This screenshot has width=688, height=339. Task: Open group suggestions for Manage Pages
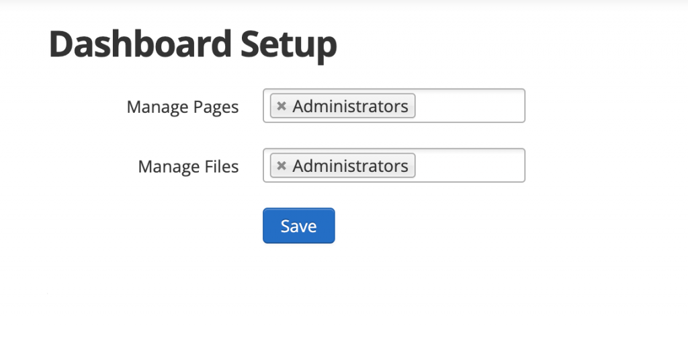click(x=469, y=106)
